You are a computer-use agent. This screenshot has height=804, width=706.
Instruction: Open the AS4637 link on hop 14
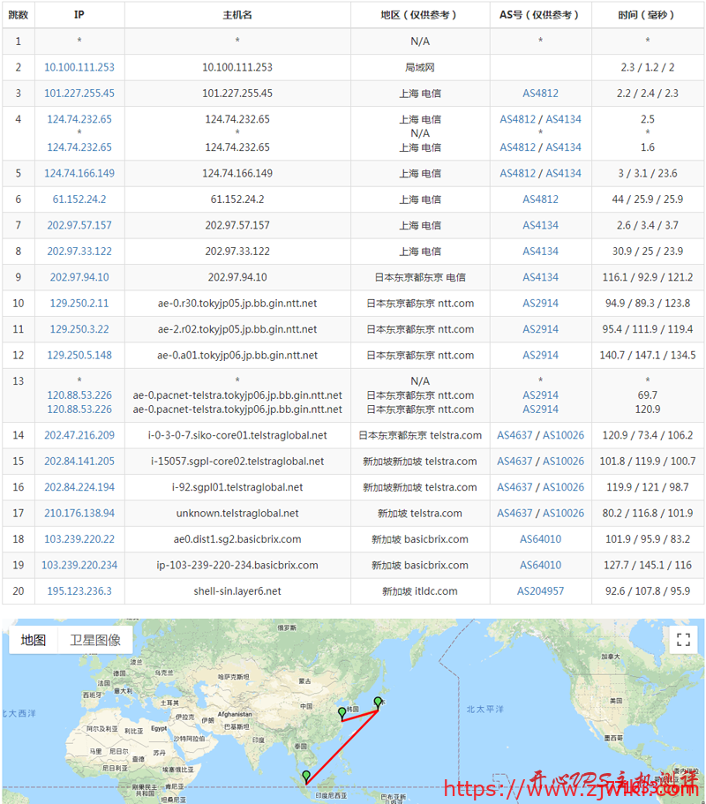(x=515, y=434)
